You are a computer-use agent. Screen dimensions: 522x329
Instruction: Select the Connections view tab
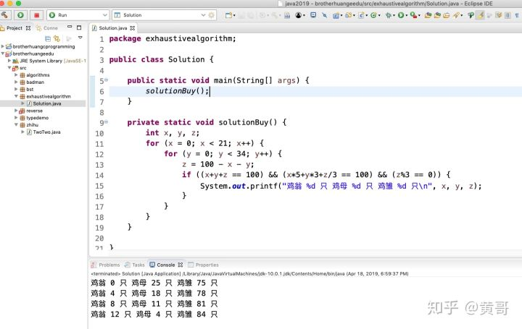(x=47, y=28)
